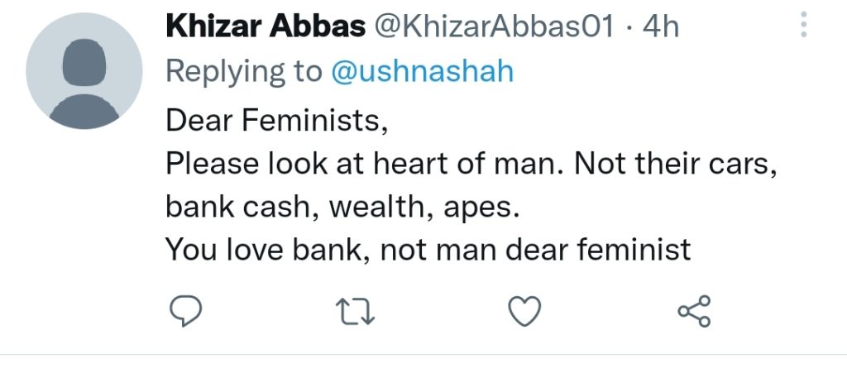
Task: Click the 'You love bank, not man' line
Action: tap(428, 250)
